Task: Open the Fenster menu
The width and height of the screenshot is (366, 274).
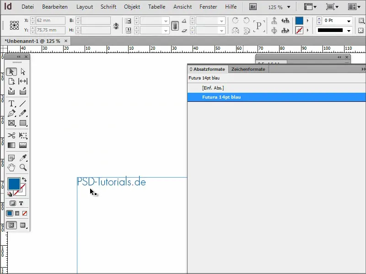Action: point(208,7)
